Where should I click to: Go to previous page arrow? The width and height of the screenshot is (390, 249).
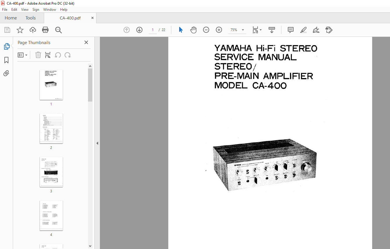pyautogui.click(x=127, y=30)
